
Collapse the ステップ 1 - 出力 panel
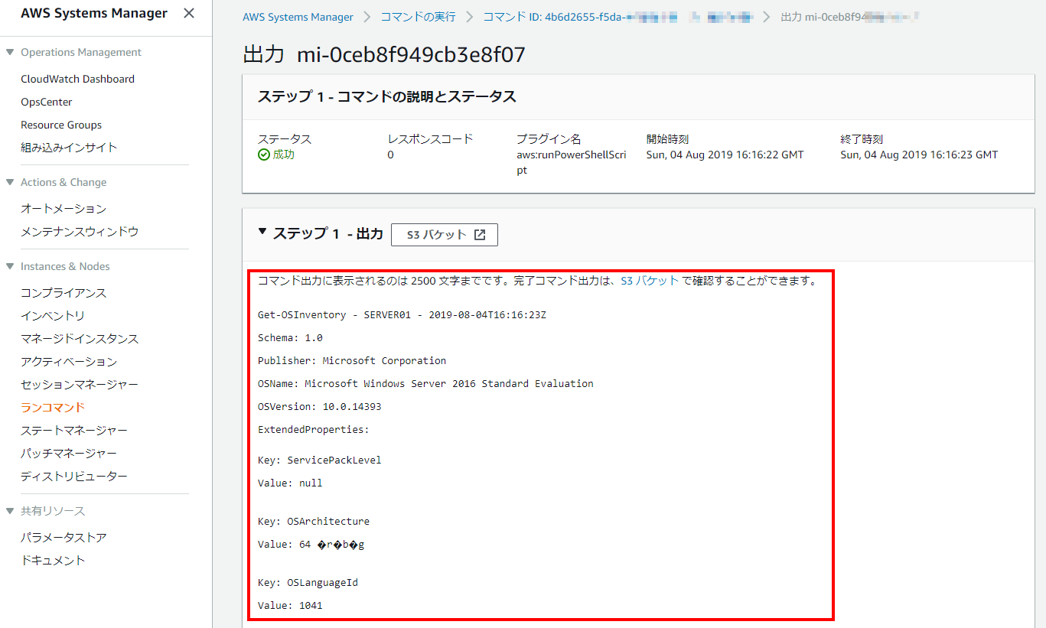pos(262,234)
